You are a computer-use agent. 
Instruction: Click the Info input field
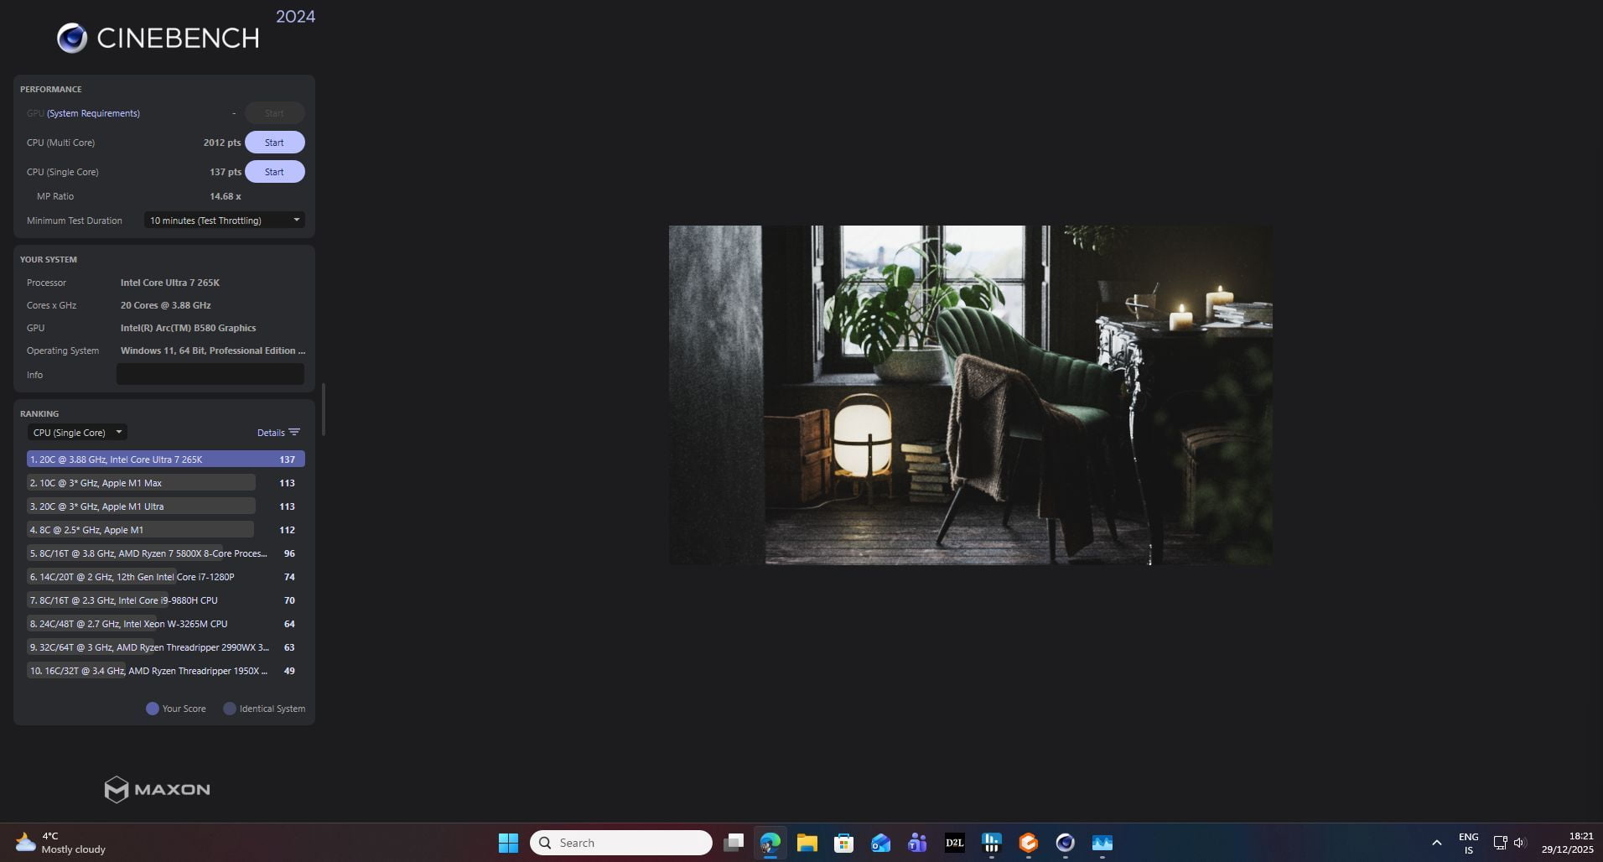click(210, 375)
